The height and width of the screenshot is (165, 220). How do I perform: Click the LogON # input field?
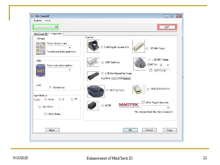coord(121,79)
